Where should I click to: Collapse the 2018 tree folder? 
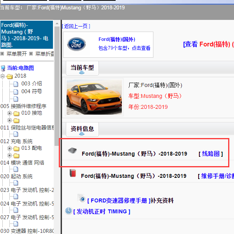coord(2,76)
